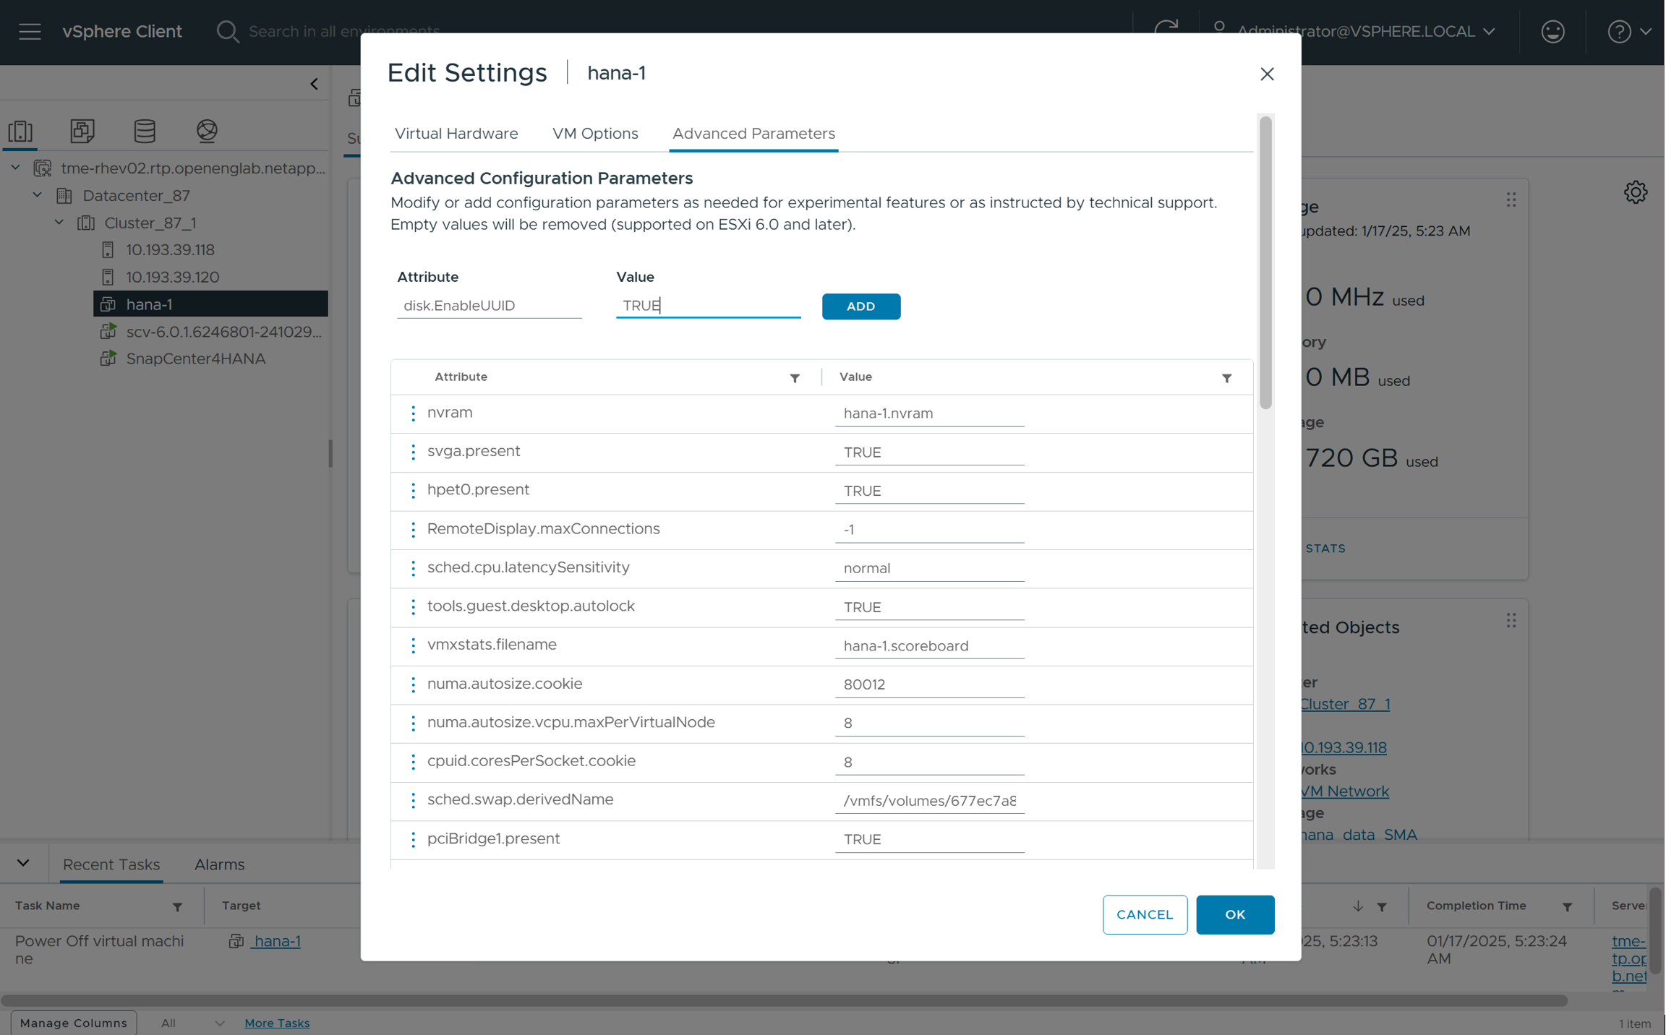Open the Administrator@VSPHERE.LOCAL user dropdown
Image resolution: width=1666 pixels, height=1035 pixels.
[1357, 32]
